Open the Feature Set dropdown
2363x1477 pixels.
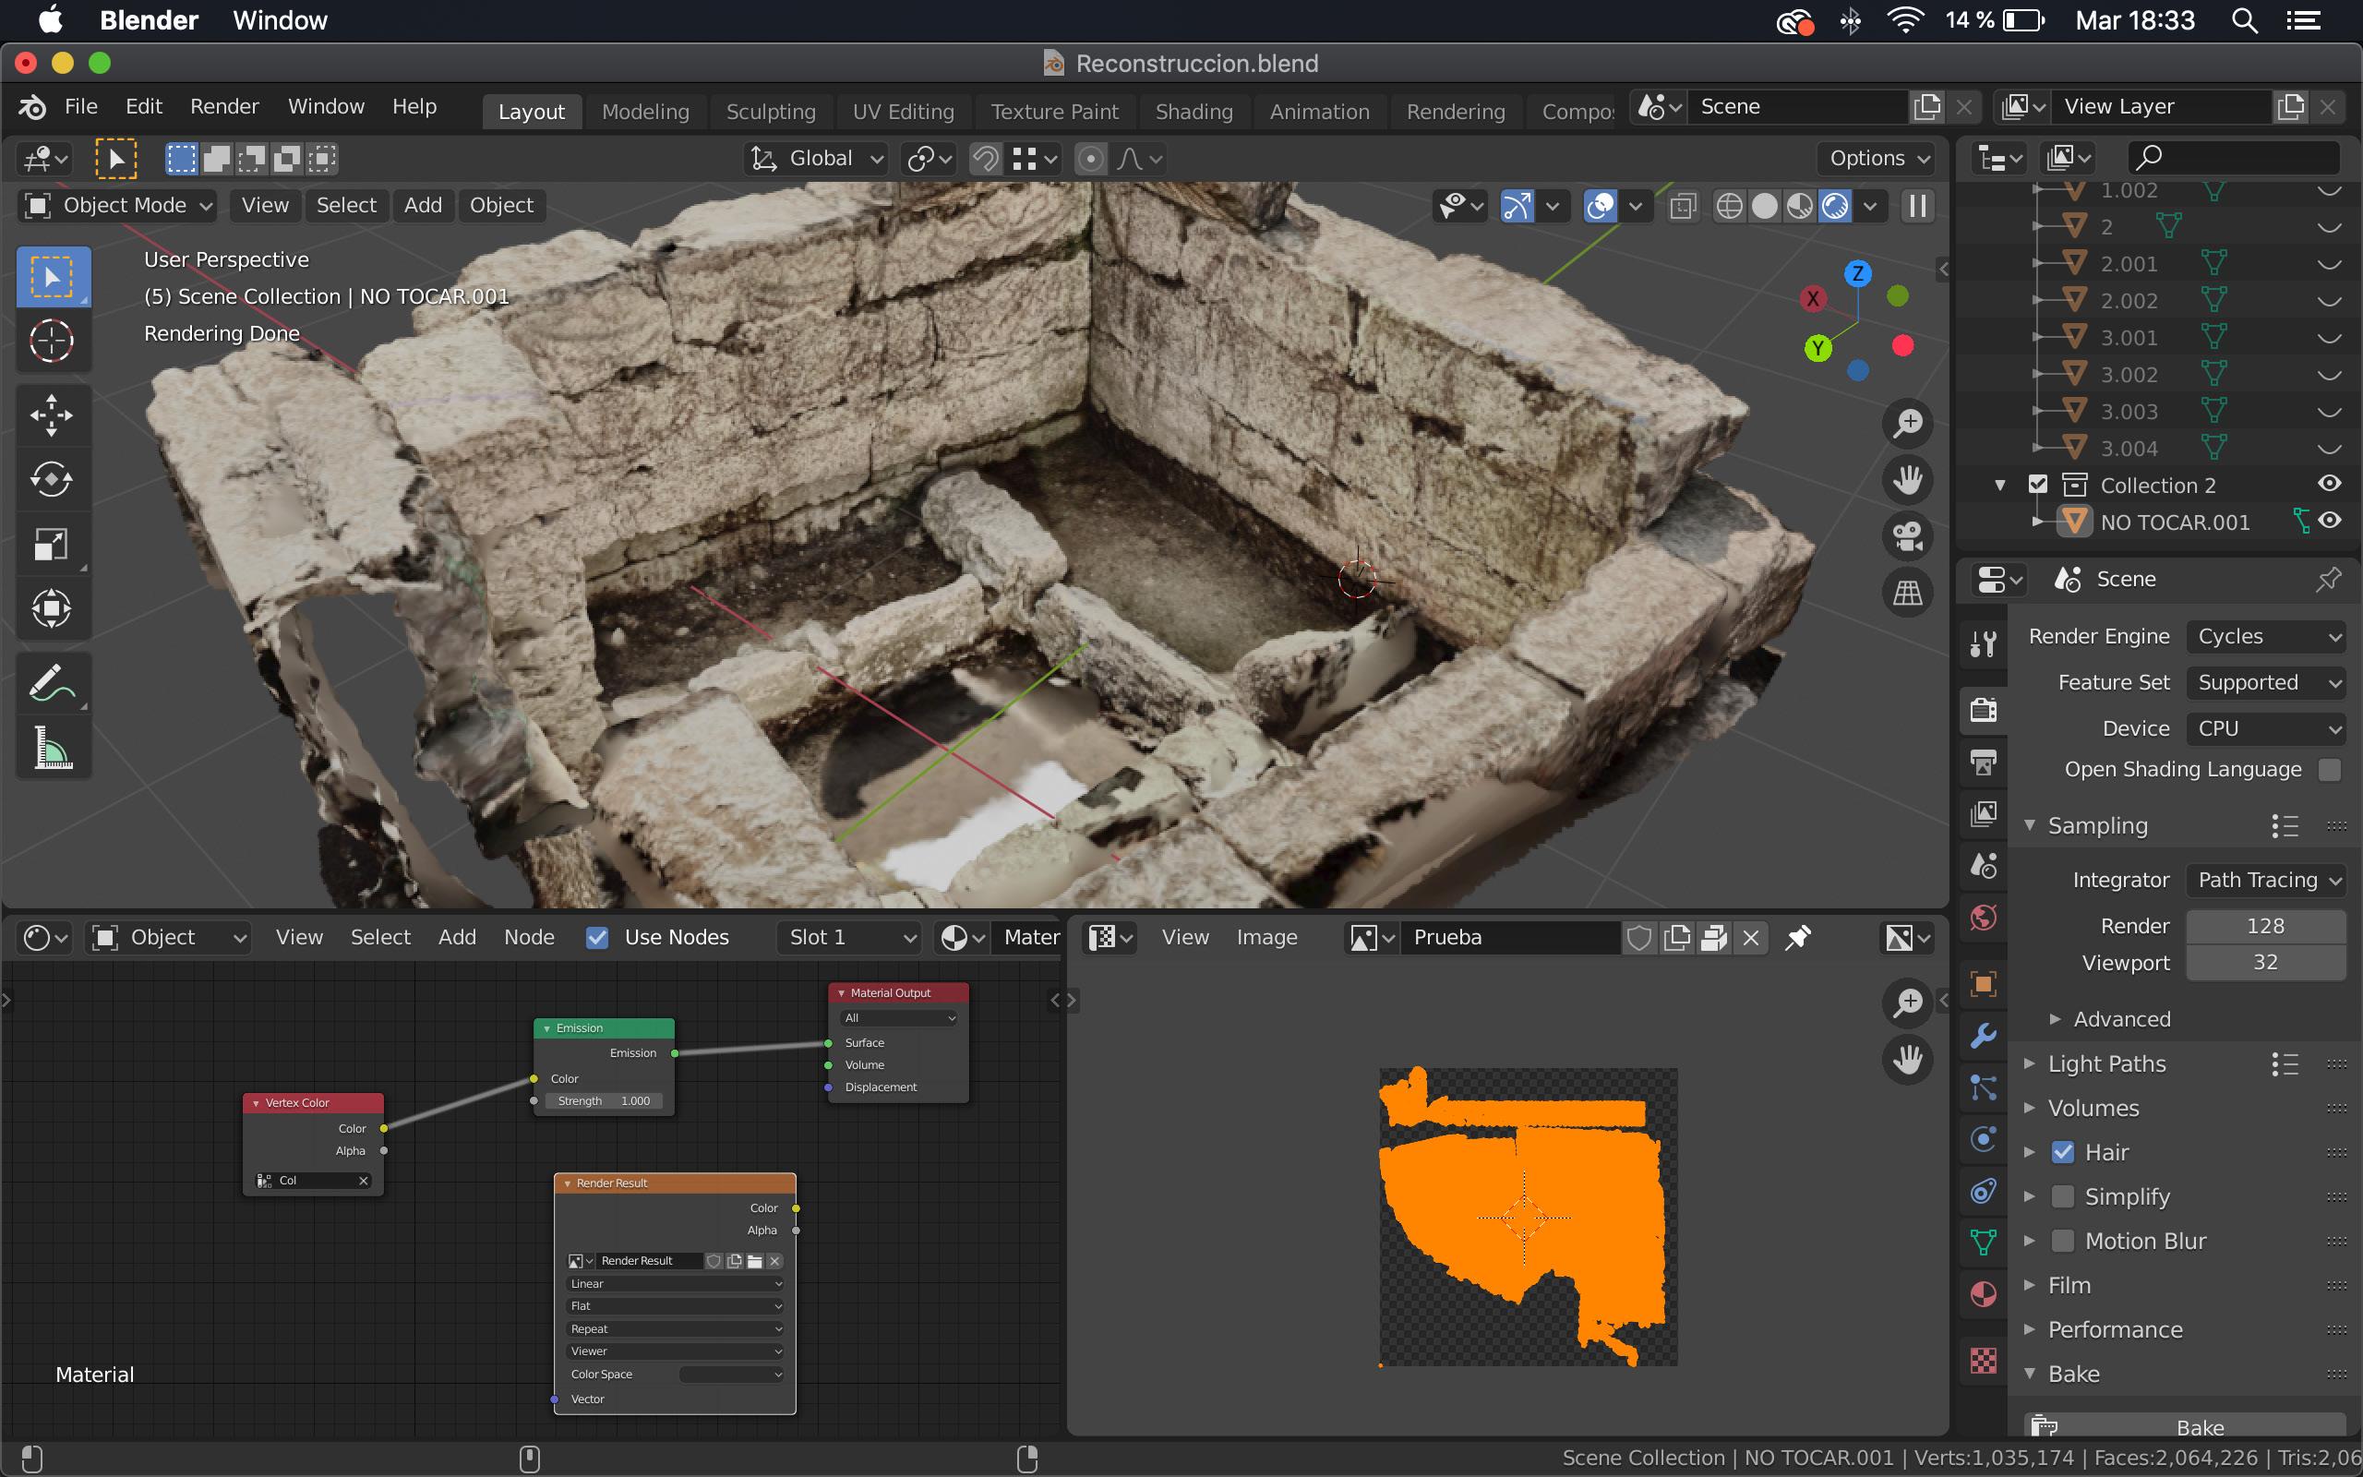coord(2265,683)
